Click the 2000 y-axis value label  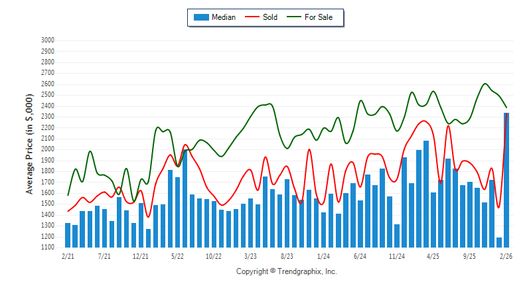47,149
